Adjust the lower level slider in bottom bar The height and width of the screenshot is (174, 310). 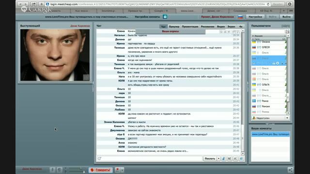(x=77, y=172)
